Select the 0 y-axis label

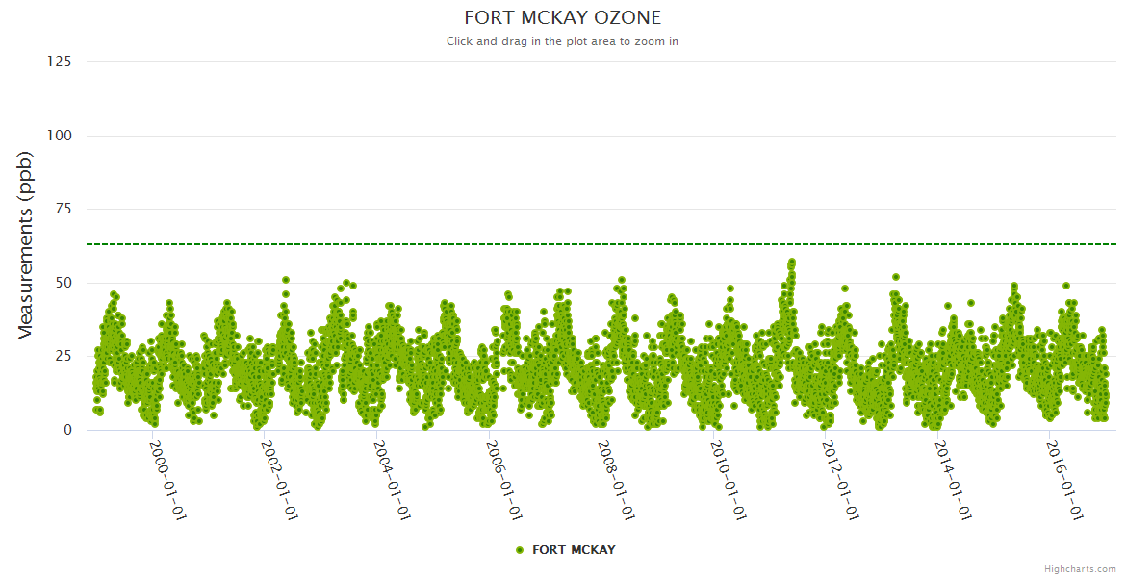66,430
